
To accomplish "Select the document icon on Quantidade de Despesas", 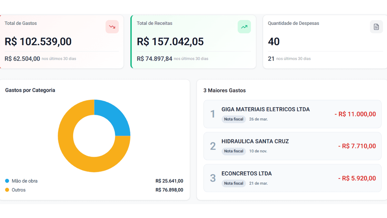I will 376,26.
